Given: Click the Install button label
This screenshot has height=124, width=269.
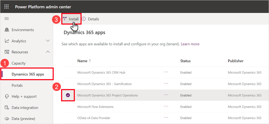Looking at the screenshot, I should tap(74, 19).
